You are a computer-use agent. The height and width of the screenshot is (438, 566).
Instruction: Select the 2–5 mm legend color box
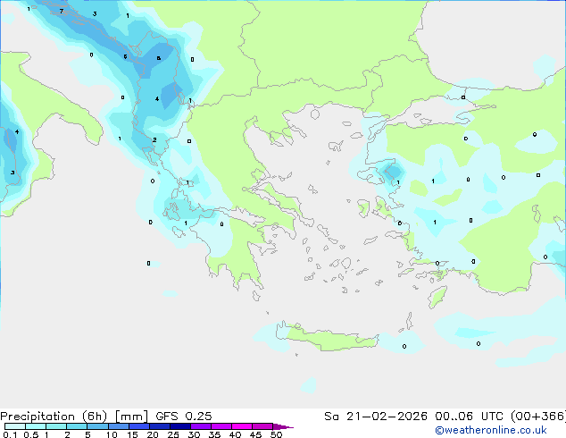(77, 426)
